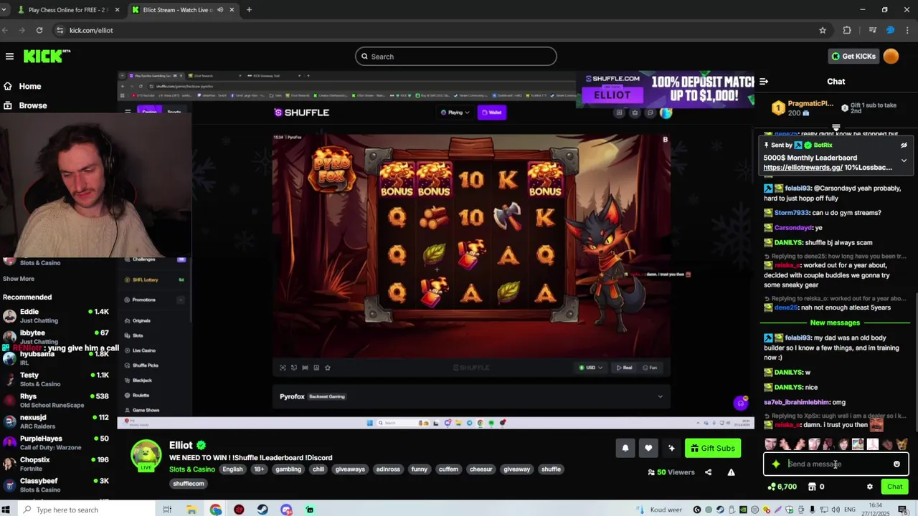Open the emoji picker in chat
918x516 pixels.
(896, 464)
